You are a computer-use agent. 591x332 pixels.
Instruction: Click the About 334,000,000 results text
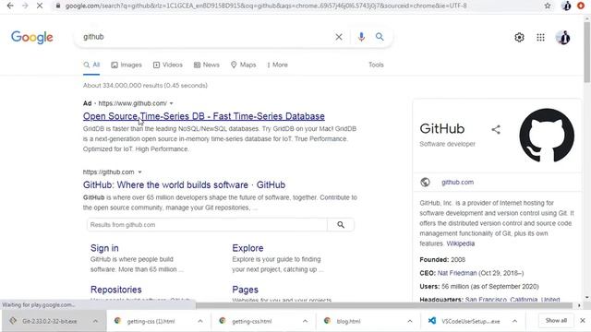click(x=145, y=86)
